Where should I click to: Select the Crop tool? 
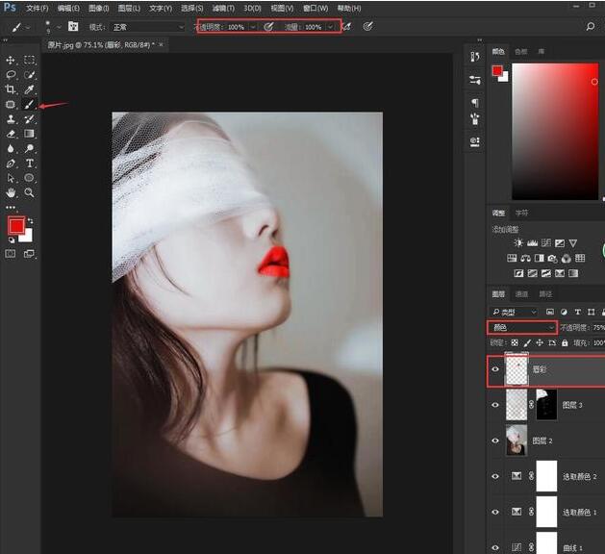pyautogui.click(x=11, y=89)
